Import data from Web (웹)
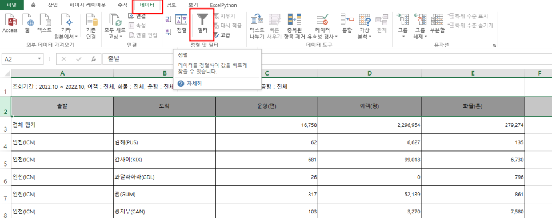The image size is (552, 218). [x=27, y=24]
